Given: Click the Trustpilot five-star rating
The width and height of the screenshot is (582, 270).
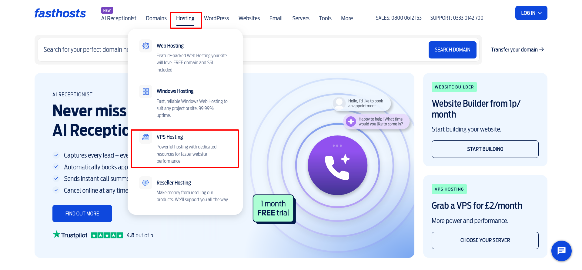Looking at the screenshot, I should click(107, 235).
